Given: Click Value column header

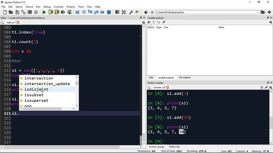Looking at the screenshot, I should (x=221, y=27).
